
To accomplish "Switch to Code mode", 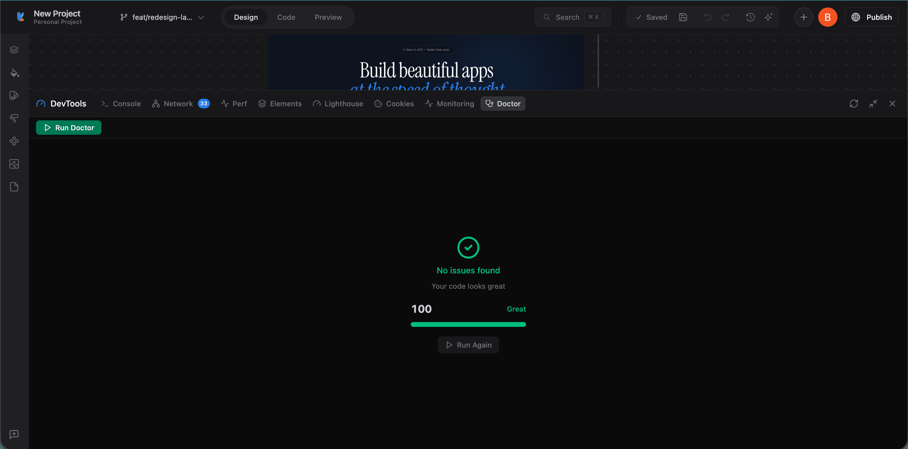I will (286, 17).
